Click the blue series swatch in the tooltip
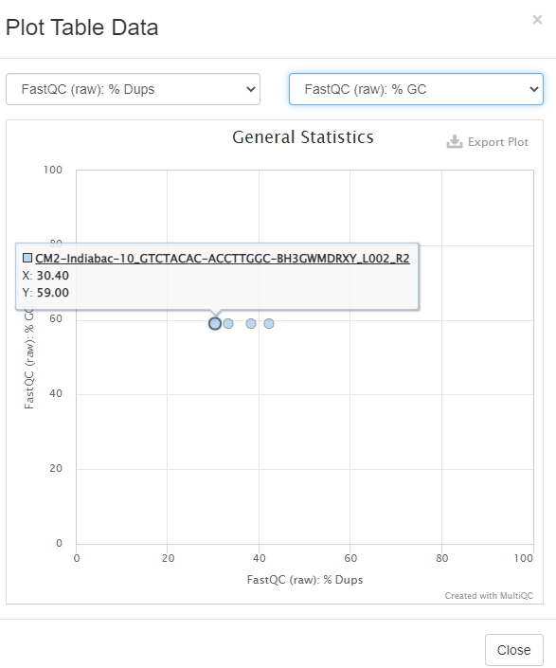556x668 pixels. coord(27,258)
